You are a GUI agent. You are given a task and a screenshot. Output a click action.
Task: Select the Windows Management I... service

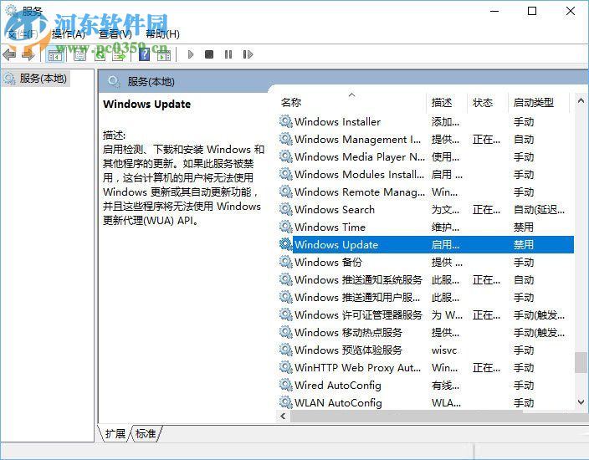427,140
